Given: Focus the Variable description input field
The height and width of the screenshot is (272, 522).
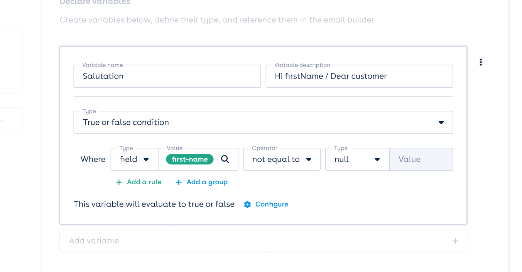Looking at the screenshot, I should [x=359, y=76].
